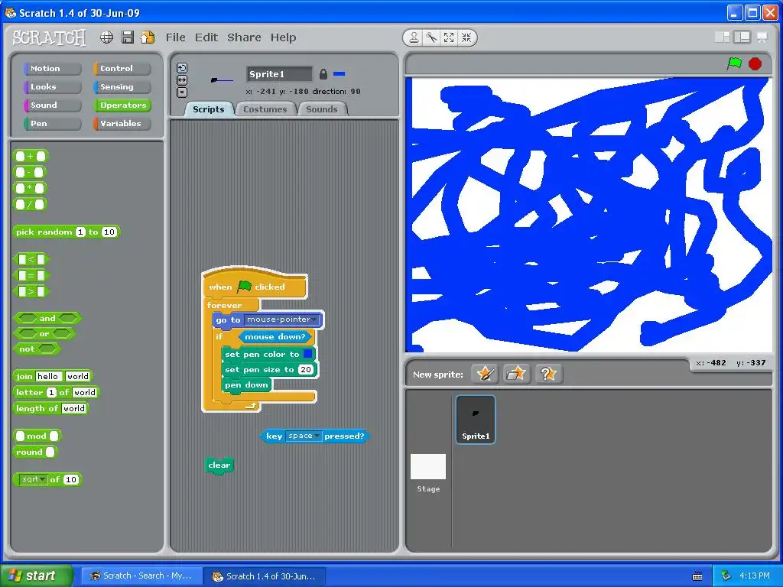Viewport: 783px width, 587px height.
Task: Select the Sprite1 thumbnail
Action: click(x=476, y=420)
